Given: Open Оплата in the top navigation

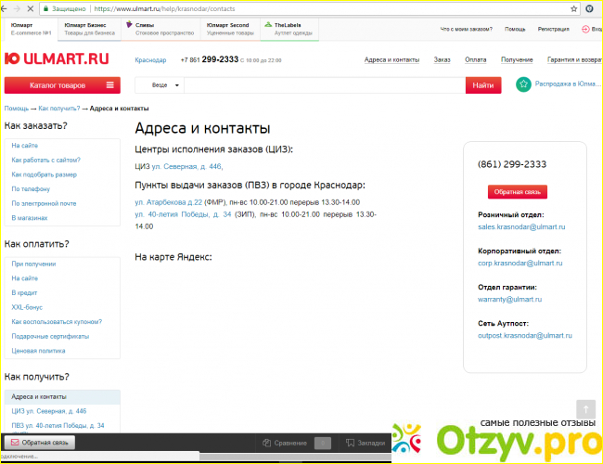Looking at the screenshot, I should click(475, 59).
